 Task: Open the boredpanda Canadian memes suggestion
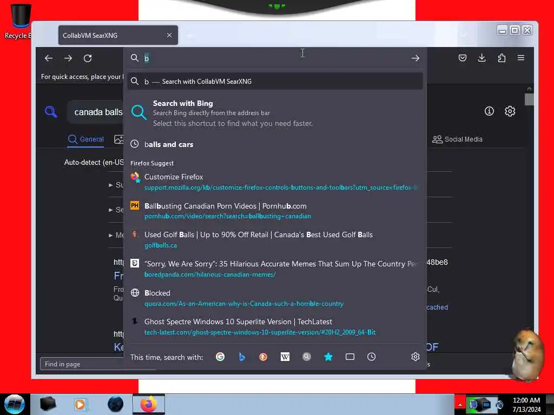(x=275, y=269)
